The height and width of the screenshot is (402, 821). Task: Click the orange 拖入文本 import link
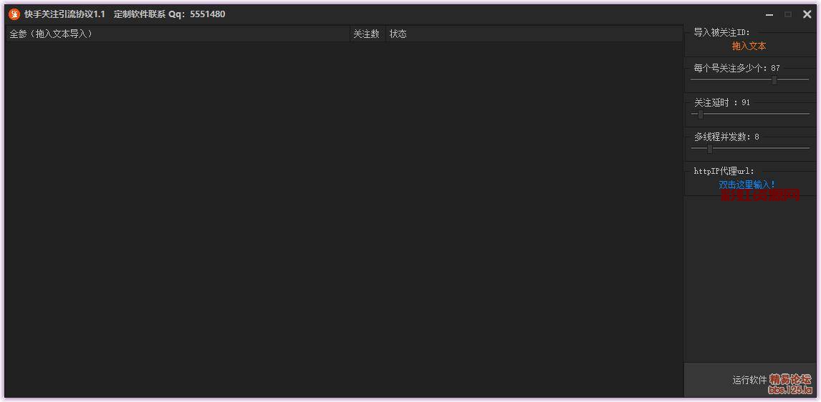click(749, 46)
